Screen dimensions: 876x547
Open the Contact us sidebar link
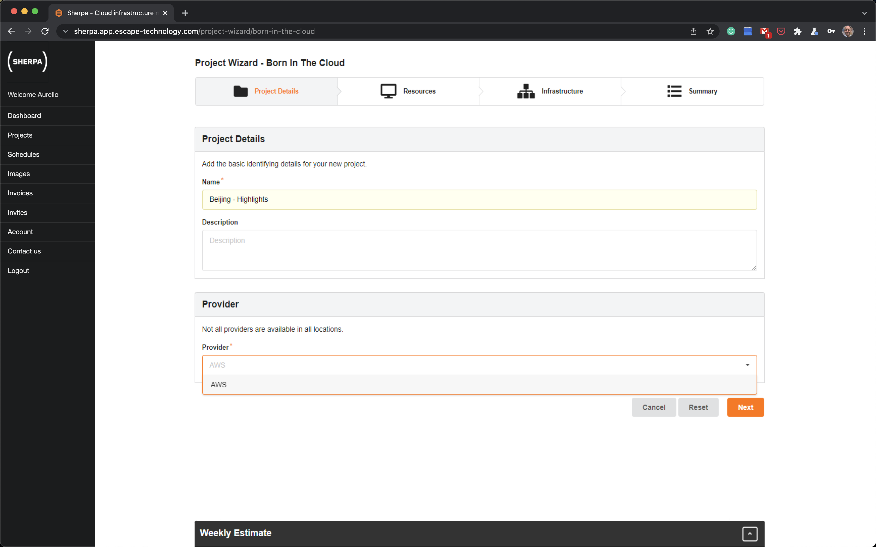24,251
